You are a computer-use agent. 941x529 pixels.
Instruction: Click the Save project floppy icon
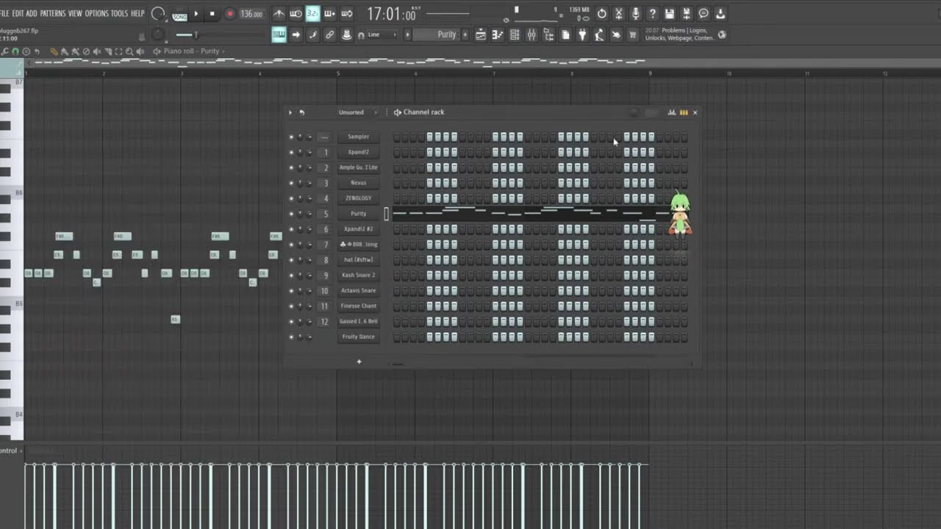[670, 13]
